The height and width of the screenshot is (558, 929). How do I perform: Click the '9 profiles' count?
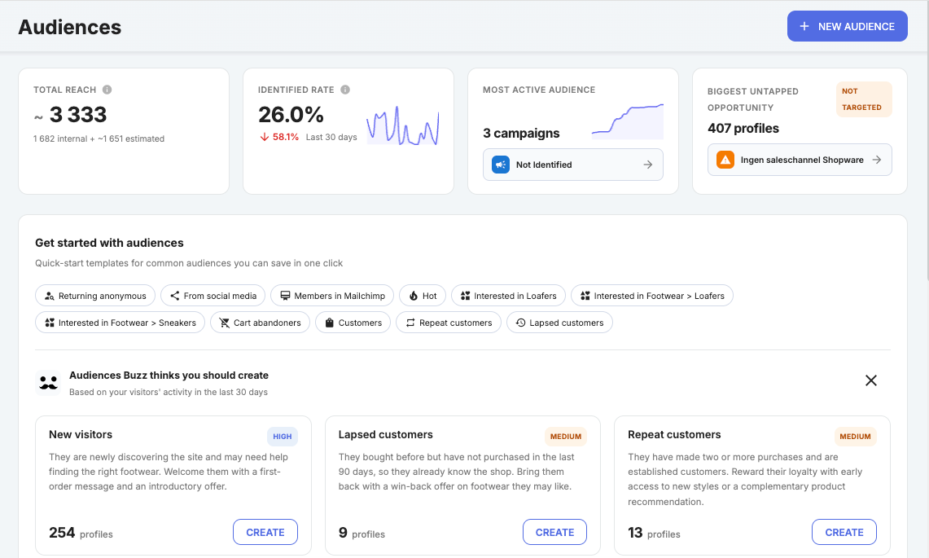(362, 533)
